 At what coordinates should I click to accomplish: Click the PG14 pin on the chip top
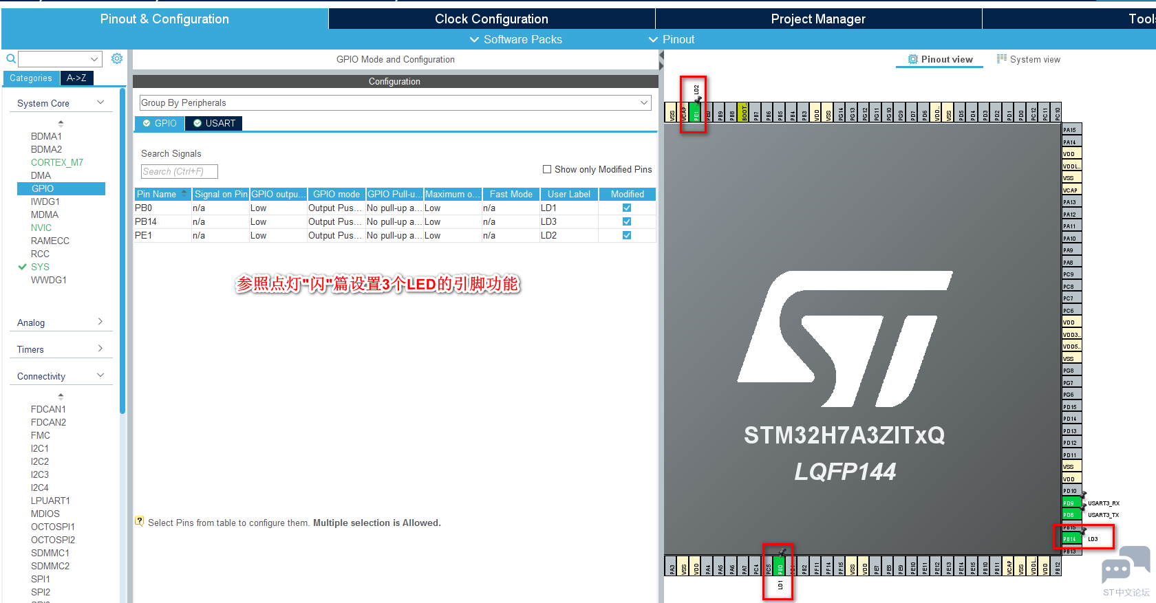click(x=840, y=113)
